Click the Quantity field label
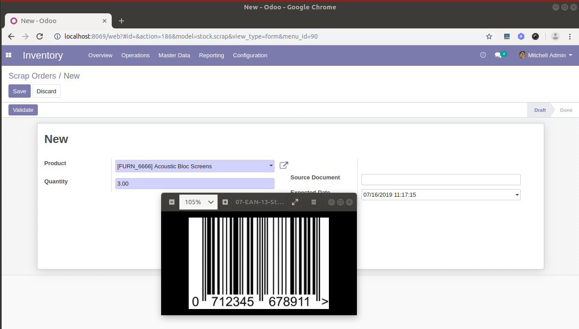This screenshot has width=579, height=329. 56,182
